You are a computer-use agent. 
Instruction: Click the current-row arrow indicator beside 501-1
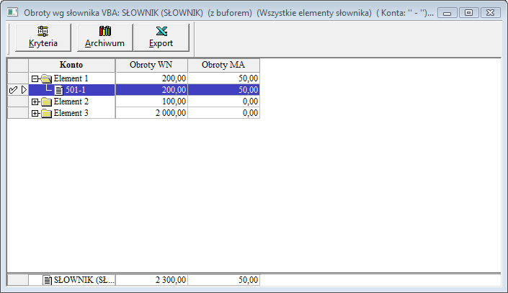click(x=24, y=90)
